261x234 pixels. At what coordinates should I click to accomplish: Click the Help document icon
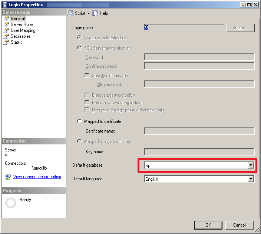coord(95,13)
